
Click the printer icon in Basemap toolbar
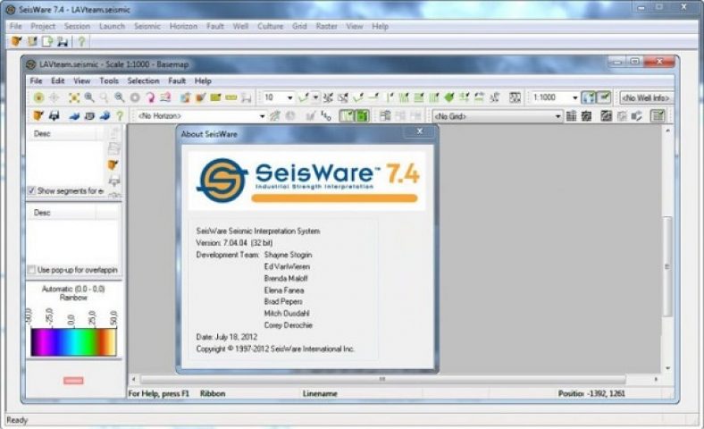click(54, 116)
